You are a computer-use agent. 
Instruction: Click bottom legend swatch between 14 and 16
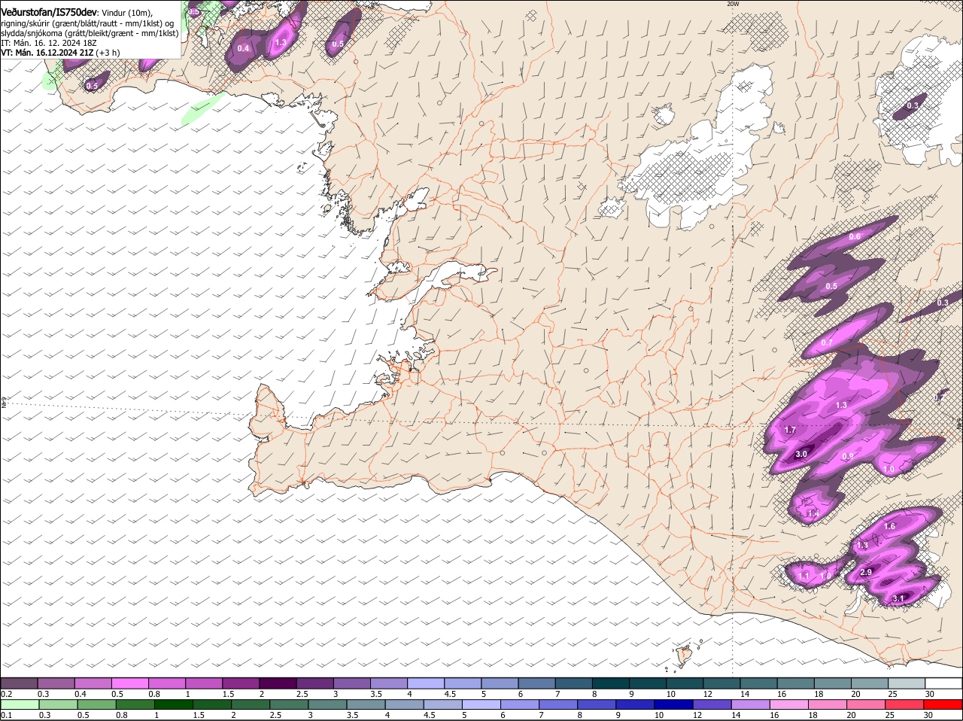pos(752,704)
